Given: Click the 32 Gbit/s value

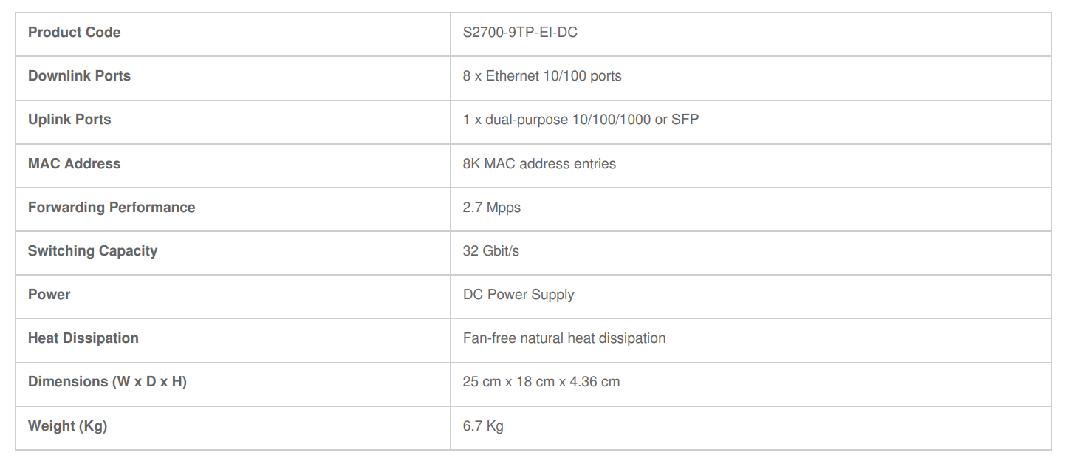Looking at the screenshot, I should [x=491, y=251].
